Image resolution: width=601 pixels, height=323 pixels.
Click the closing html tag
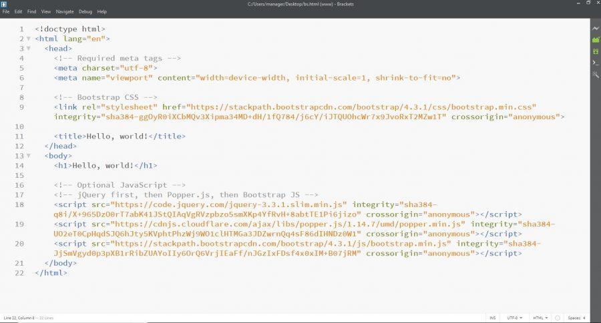[51, 273]
